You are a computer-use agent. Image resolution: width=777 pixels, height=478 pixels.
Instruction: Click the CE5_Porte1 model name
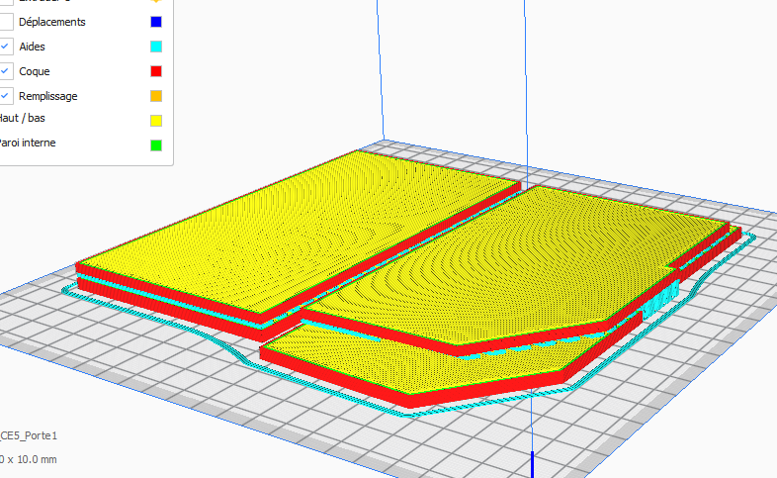click(29, 435)
